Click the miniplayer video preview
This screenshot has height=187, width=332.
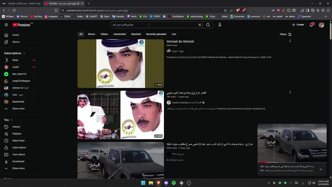292,143
